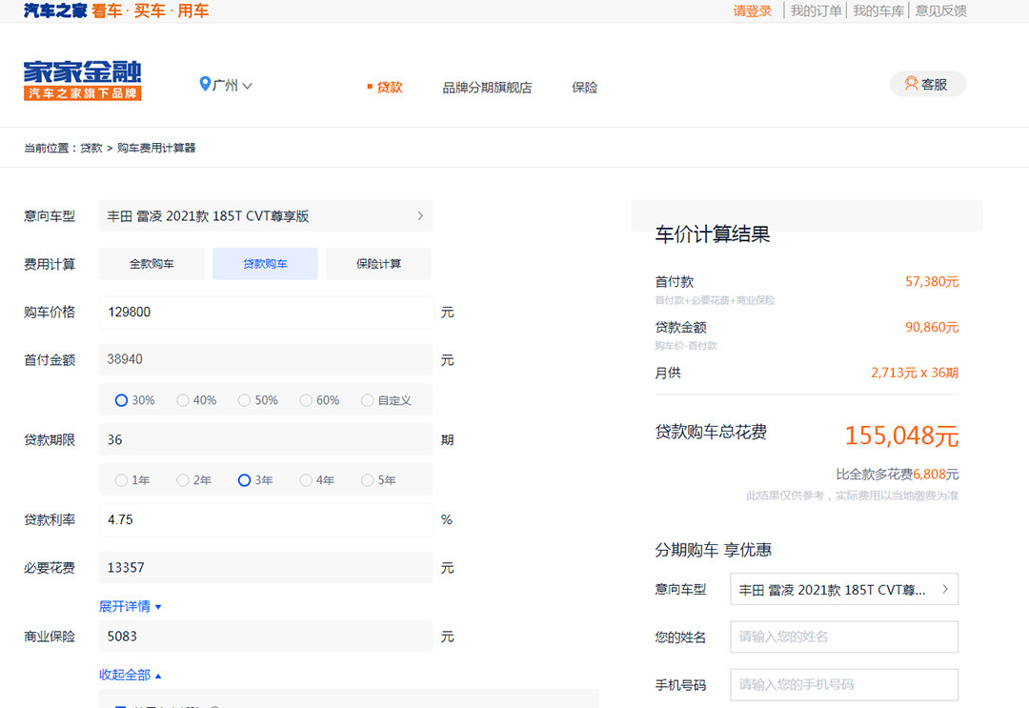Viewport: 1029px width, 708px height.
Task: Switch to 保险计算 tab
Action: coord(378,264)
